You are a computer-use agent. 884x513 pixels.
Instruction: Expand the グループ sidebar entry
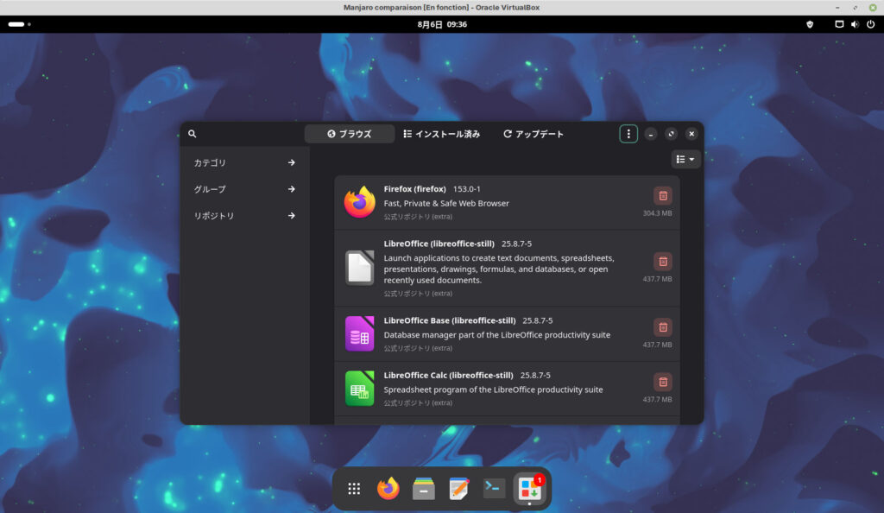tap(244, 189)
